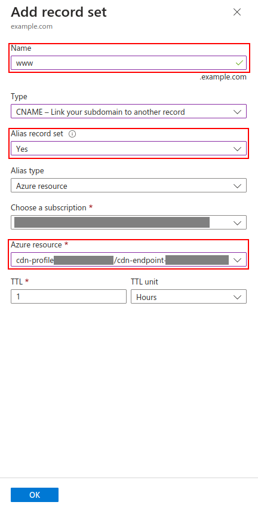Click the TTL unit label text

click(145, 281)
